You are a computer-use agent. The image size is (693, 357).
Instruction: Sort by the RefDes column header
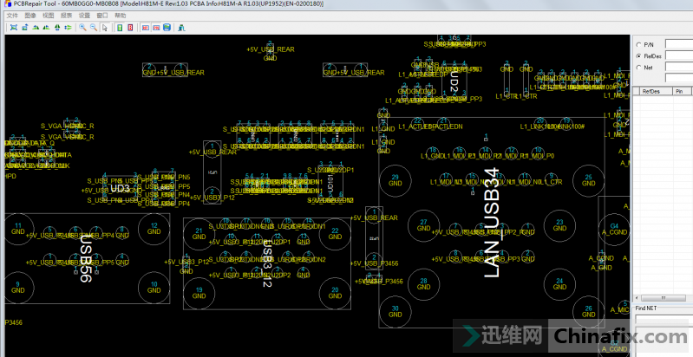657,91
